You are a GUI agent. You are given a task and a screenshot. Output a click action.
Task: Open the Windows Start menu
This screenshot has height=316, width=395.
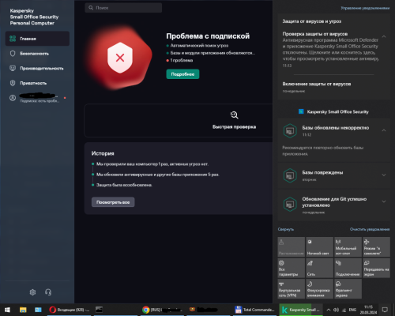(7, 310)
